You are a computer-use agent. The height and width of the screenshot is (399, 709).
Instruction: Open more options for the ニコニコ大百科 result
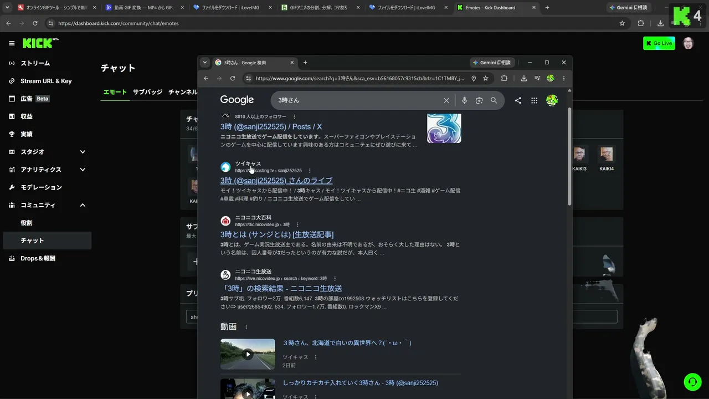click(x=297, y=224)
